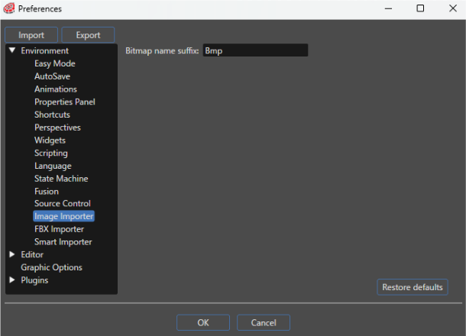
Task: Select the highlighted Image Importer entry
Action: click(x=64, y=216)
